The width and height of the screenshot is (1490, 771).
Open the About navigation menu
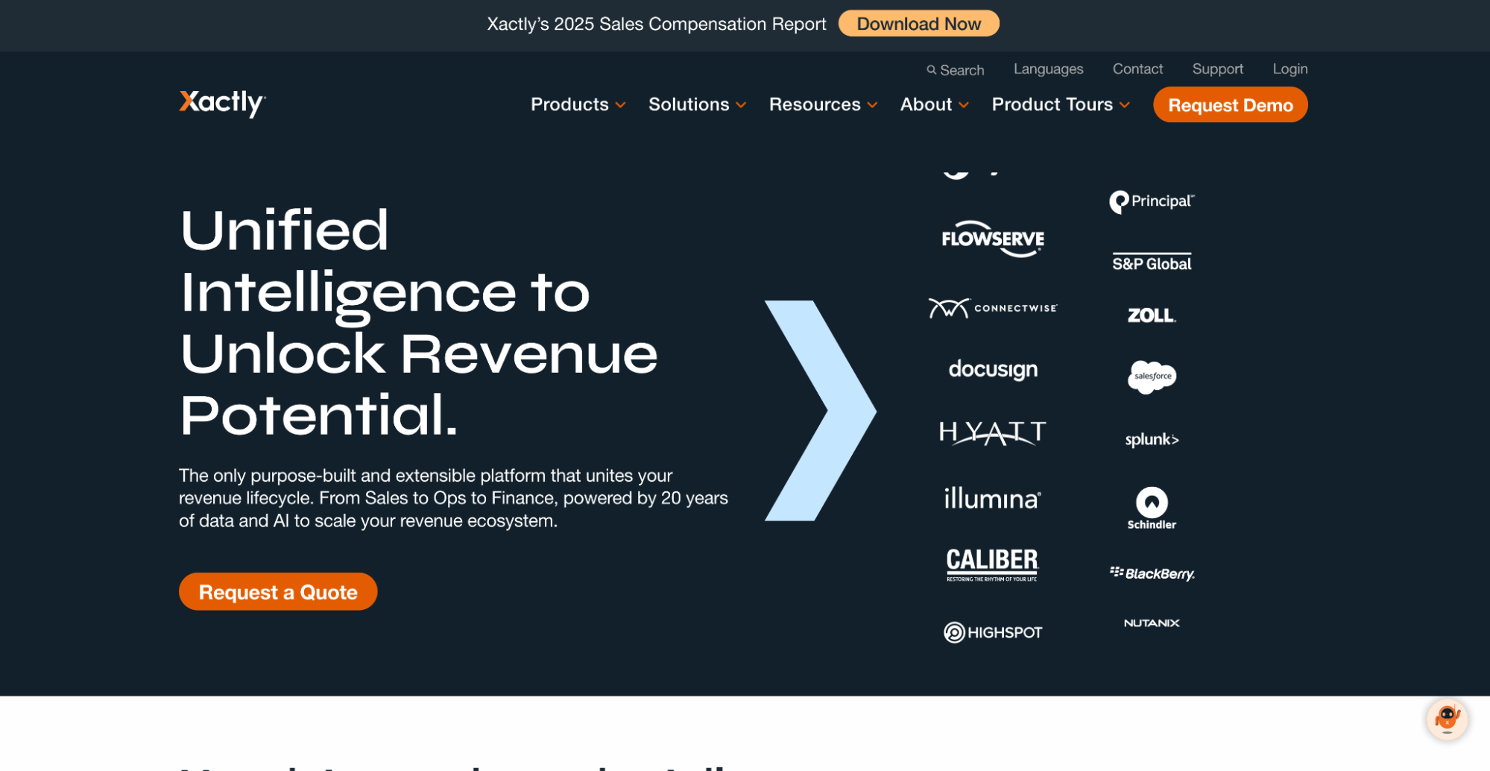pyautogui.click(x=933, y=104)
